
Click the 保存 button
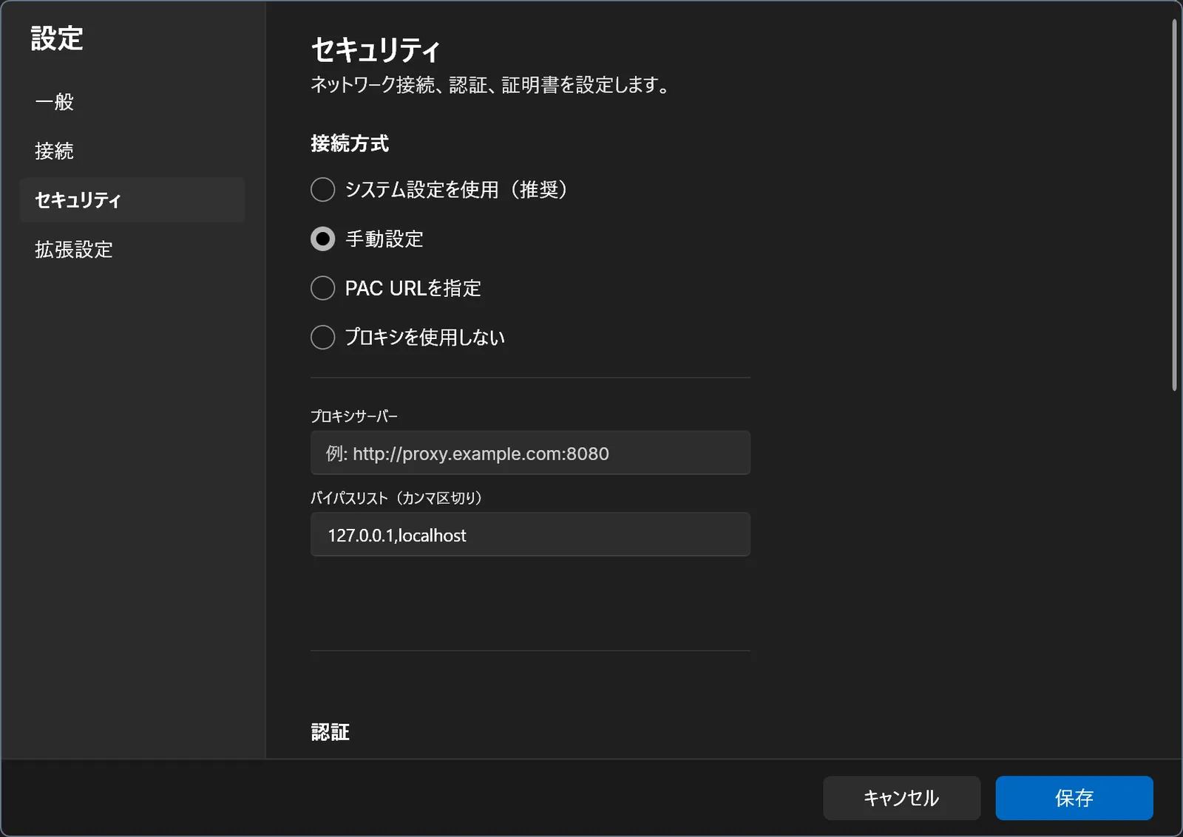(1074, 798)
